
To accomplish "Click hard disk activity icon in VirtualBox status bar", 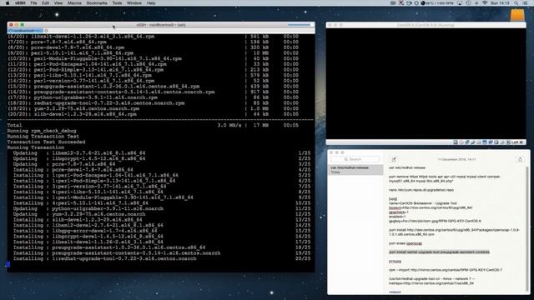I will [x=456, y=142].
